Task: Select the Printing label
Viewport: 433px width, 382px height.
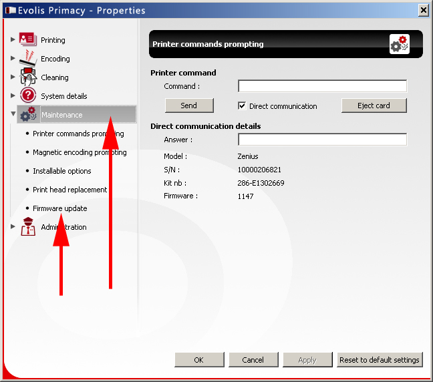Action: click(x=53, y=40)
